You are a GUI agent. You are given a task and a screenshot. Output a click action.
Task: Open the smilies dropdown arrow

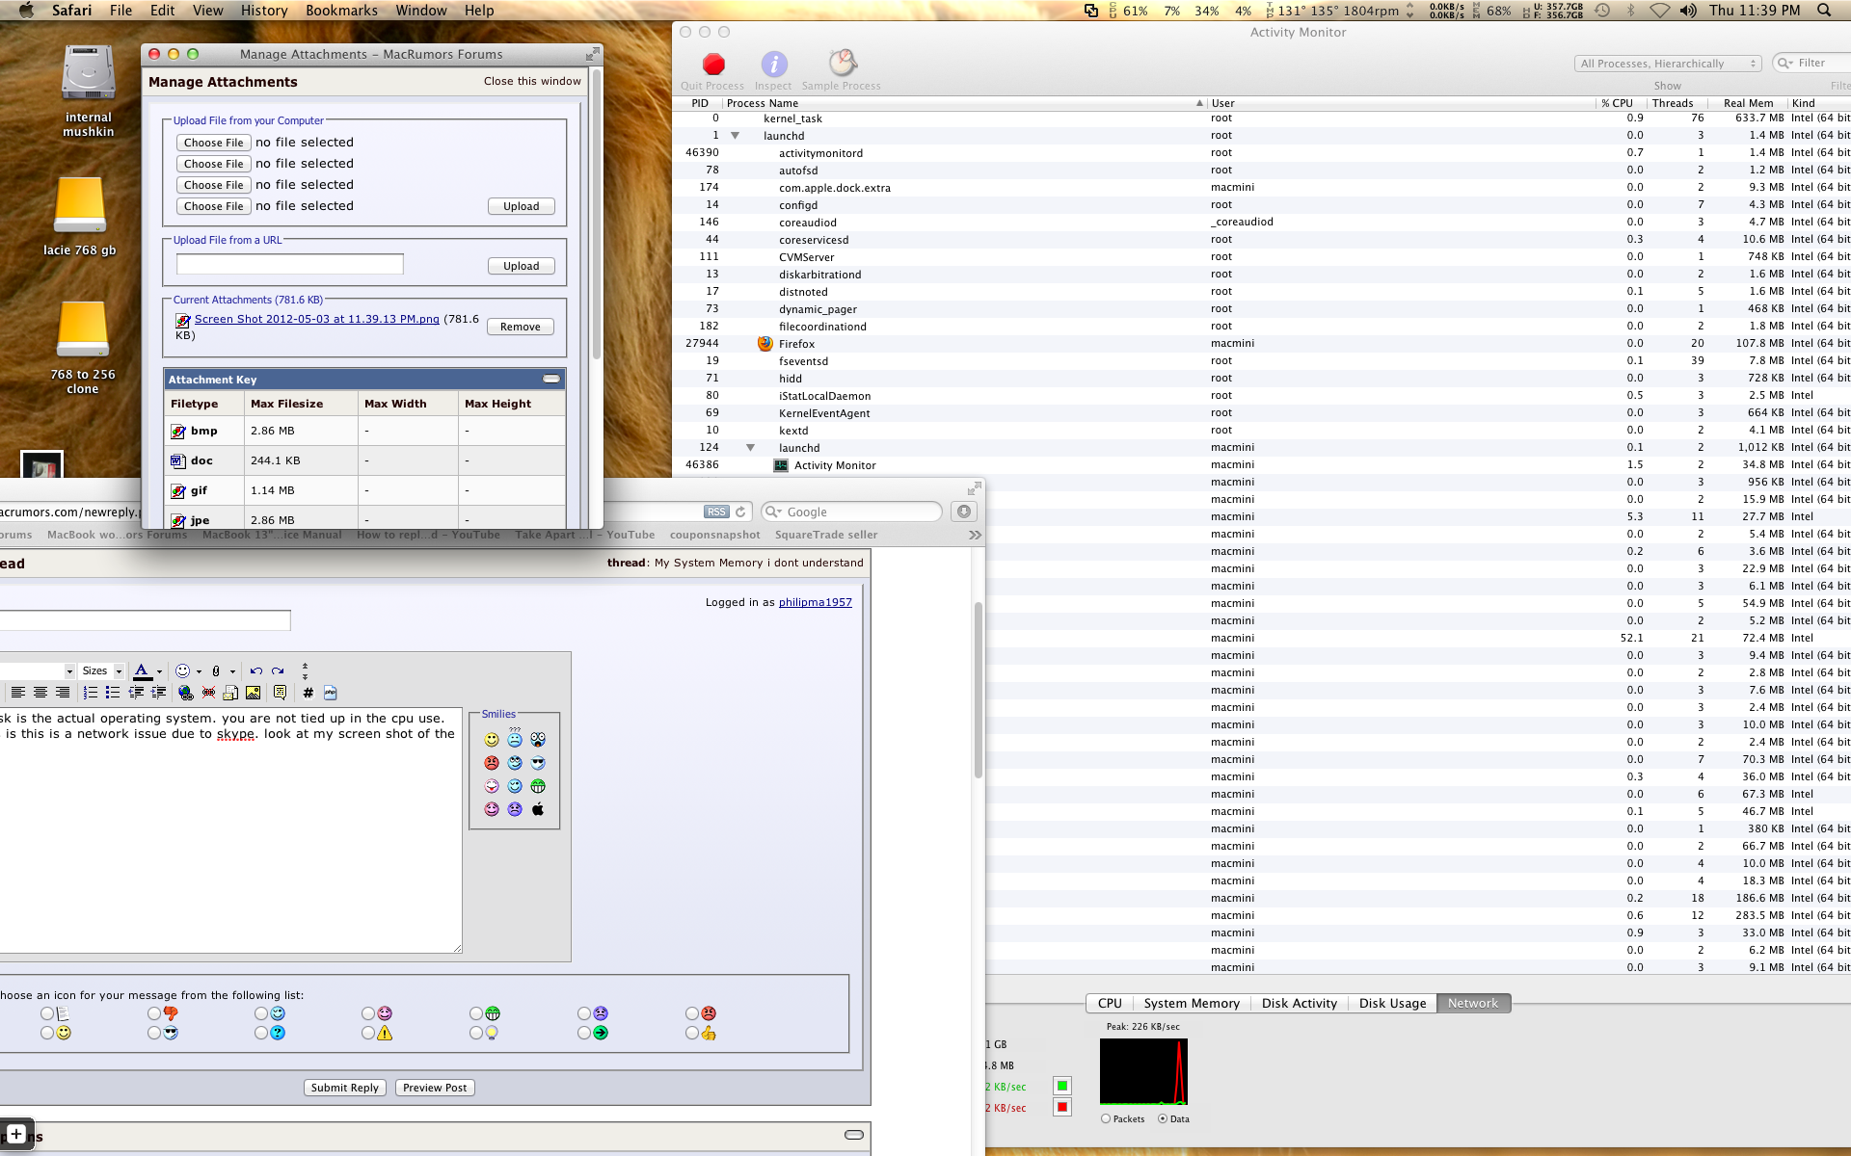click(x=199, y=671)
